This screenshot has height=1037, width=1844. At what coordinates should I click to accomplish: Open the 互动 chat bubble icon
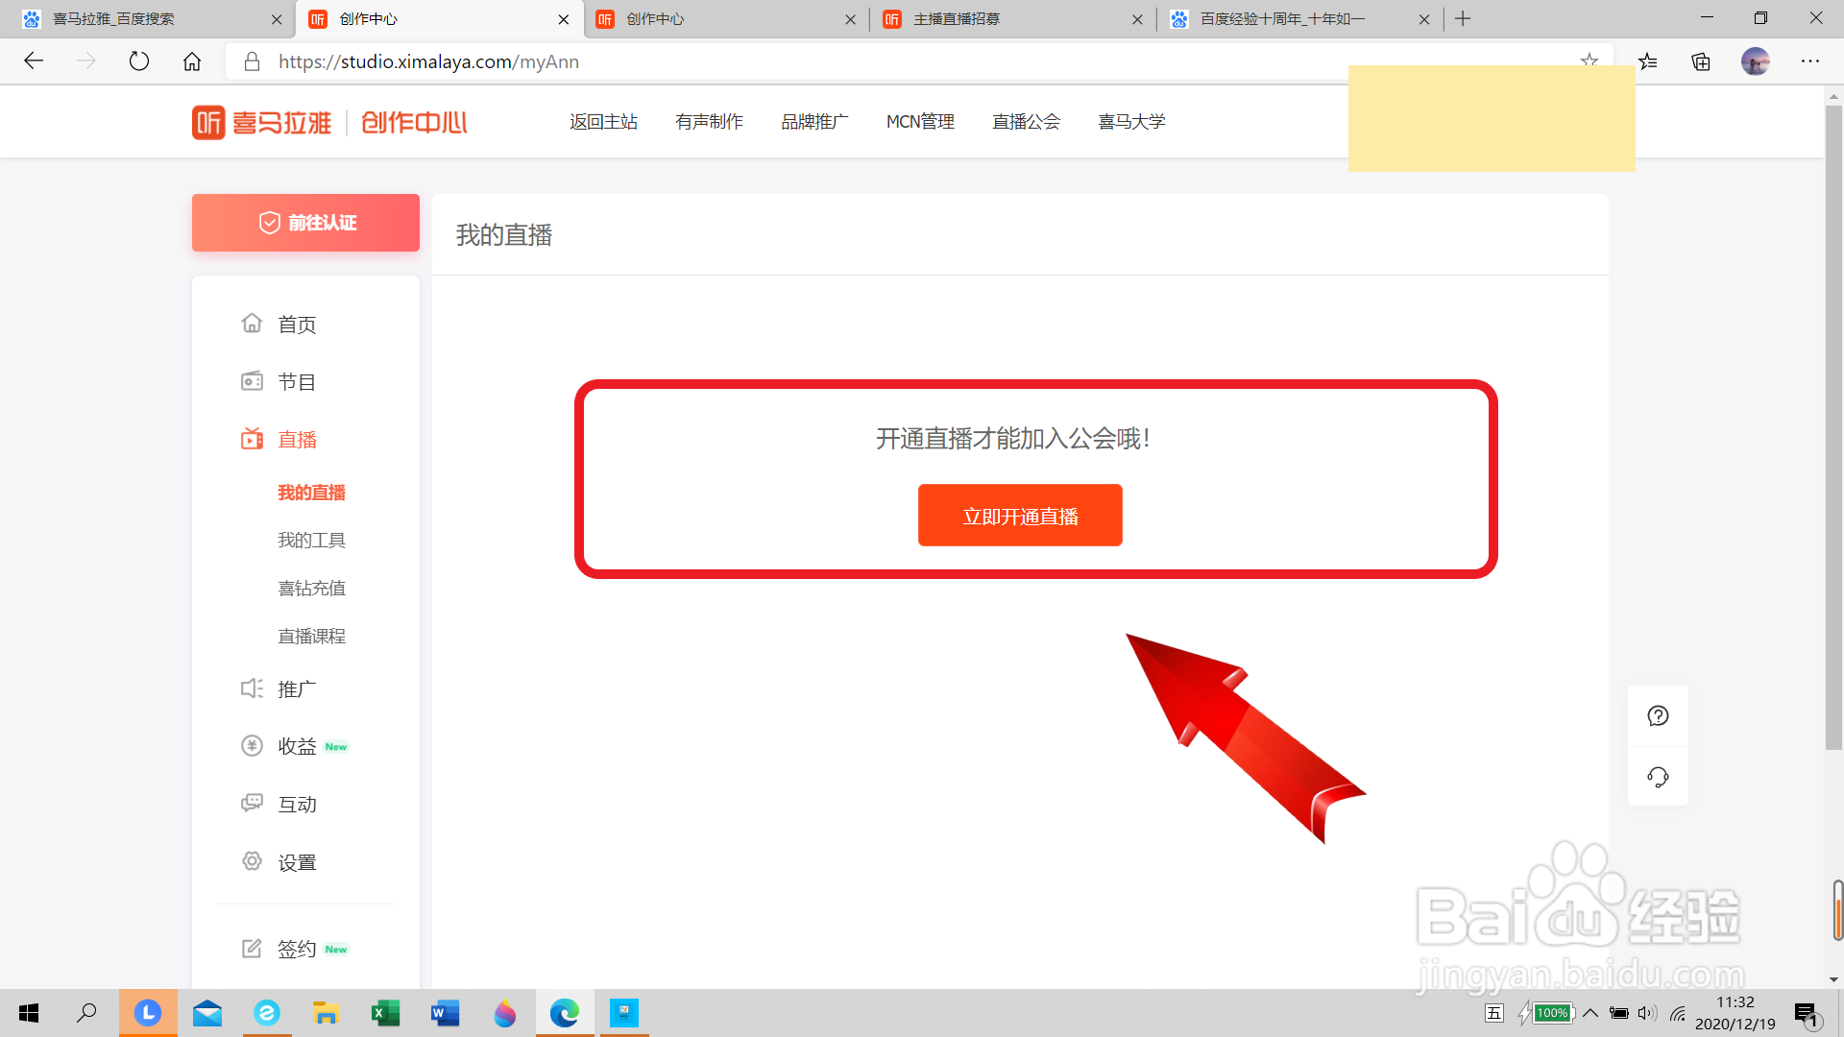252,804
